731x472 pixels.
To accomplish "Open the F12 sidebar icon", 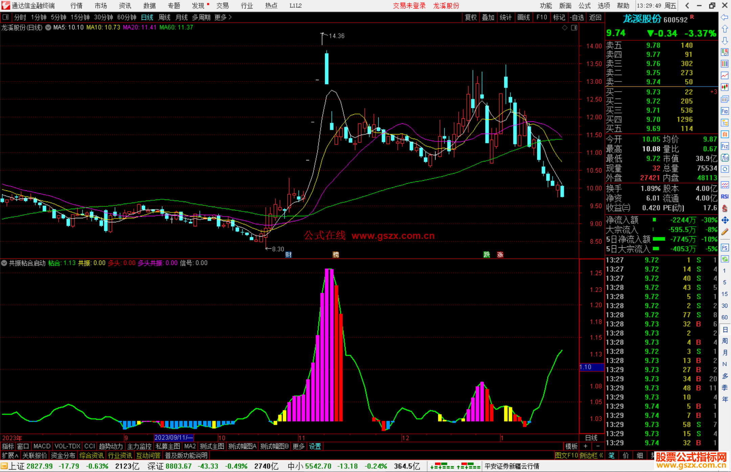I will (x=725, y=146).
